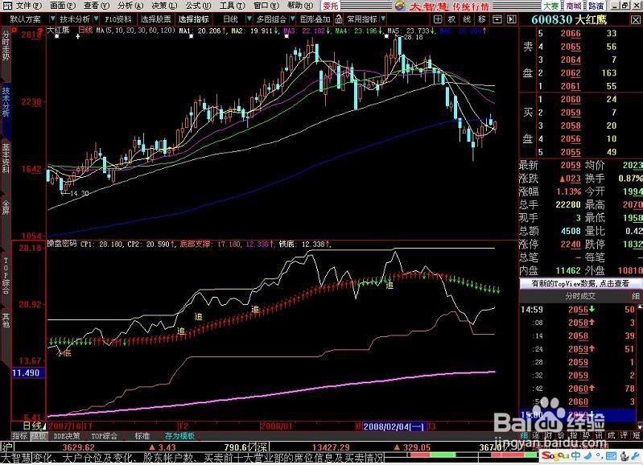The height and width of the screenshot is (465, 643).
Task: Click the 商城 button
Action: pos(573,6)
